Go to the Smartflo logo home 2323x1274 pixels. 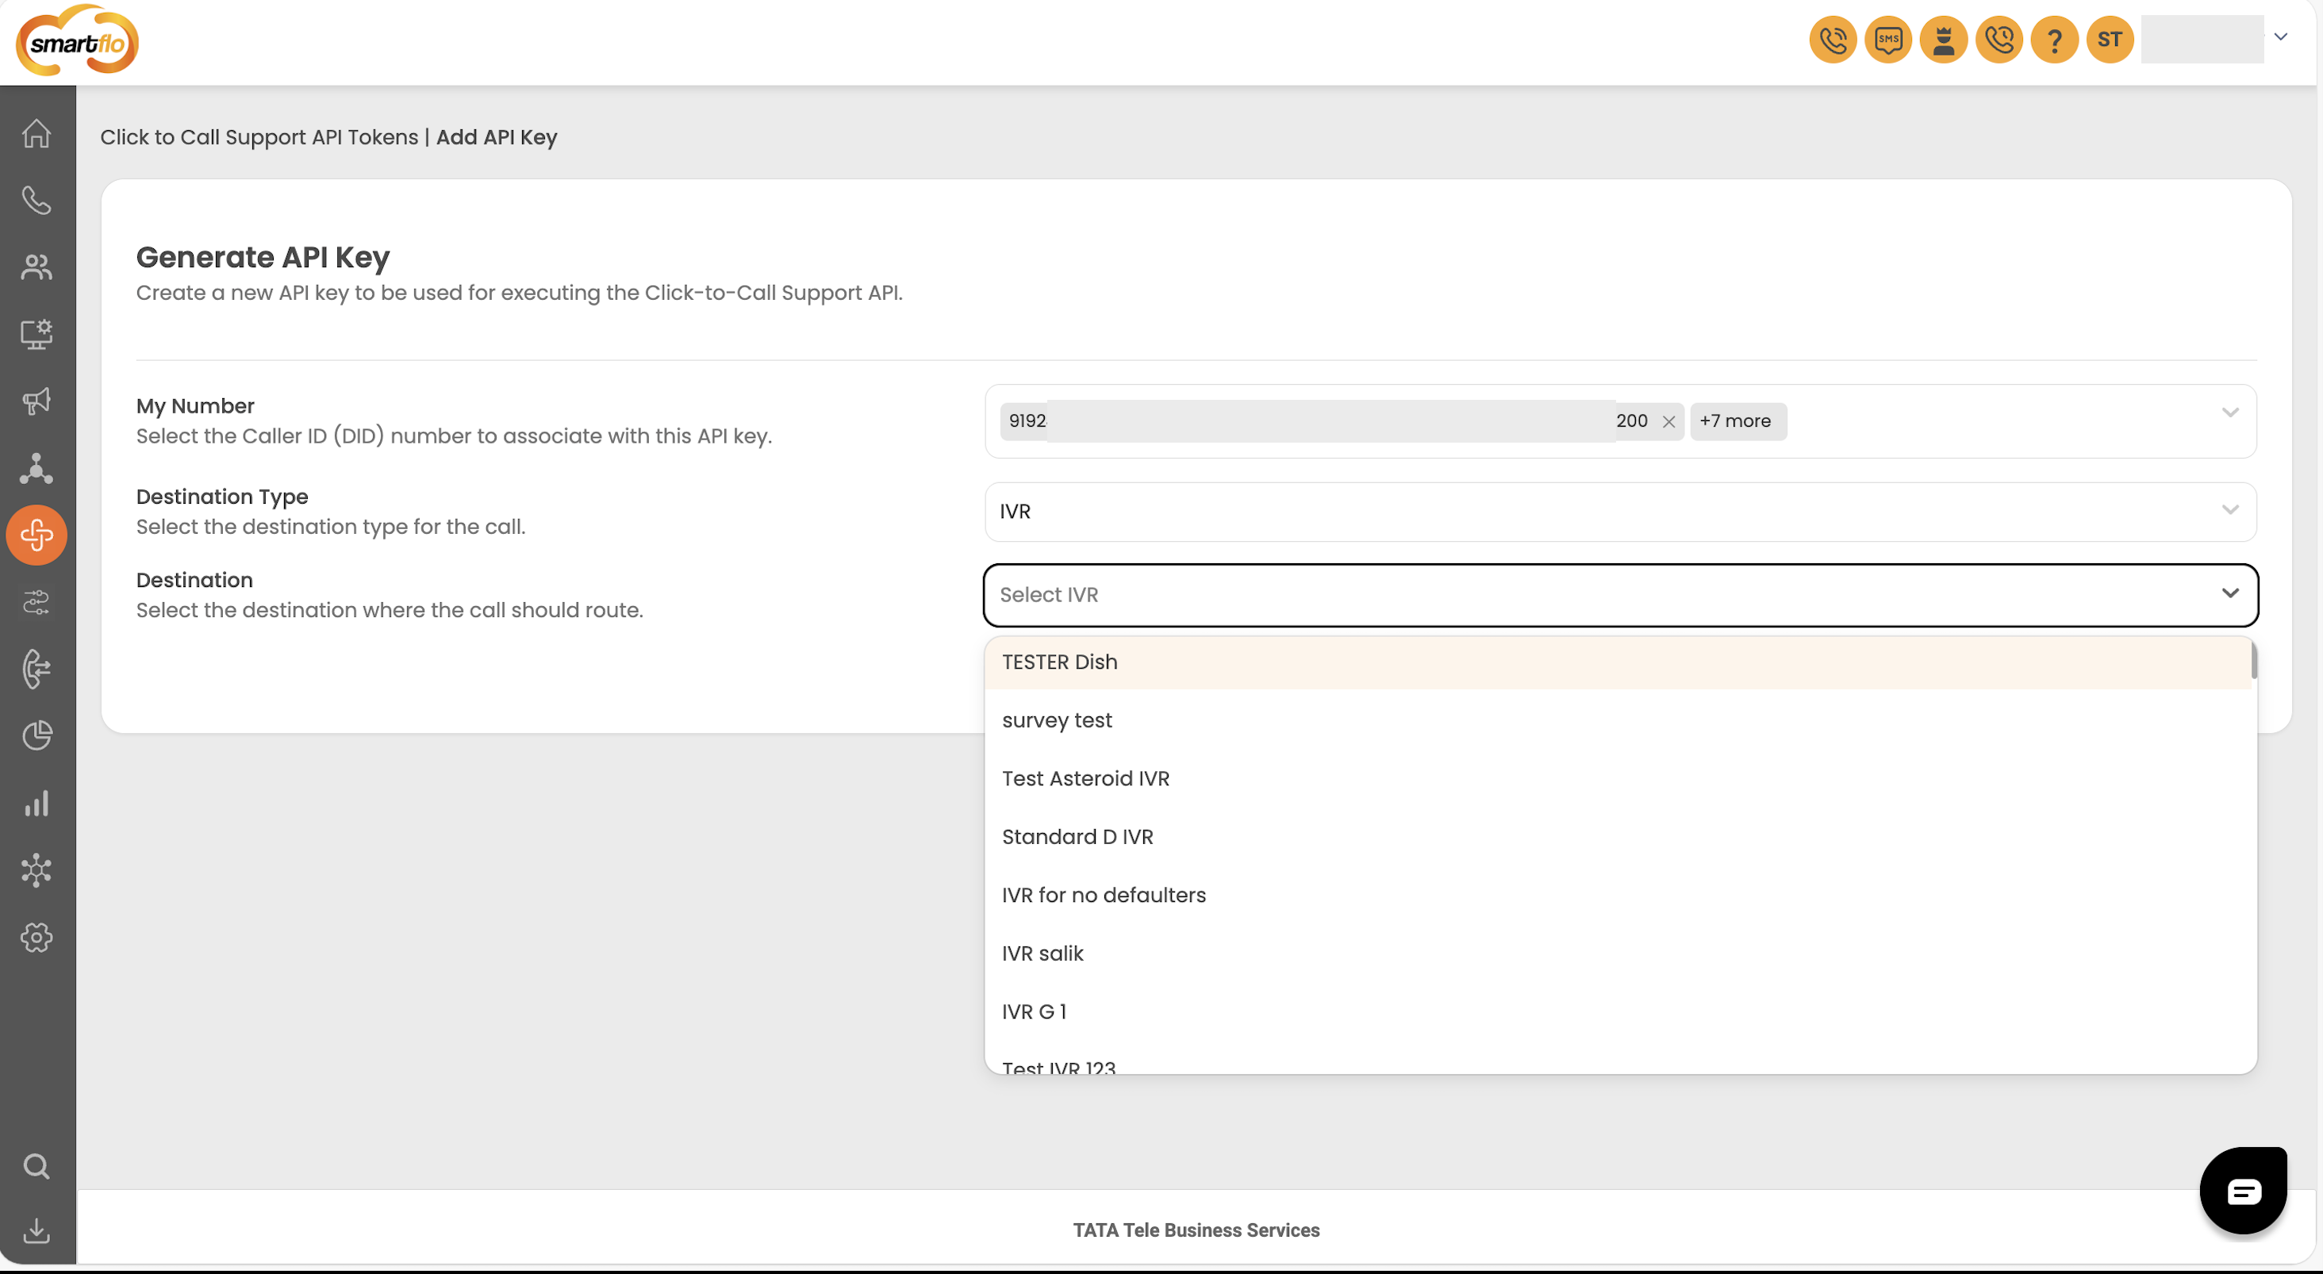tap(78, 40)
